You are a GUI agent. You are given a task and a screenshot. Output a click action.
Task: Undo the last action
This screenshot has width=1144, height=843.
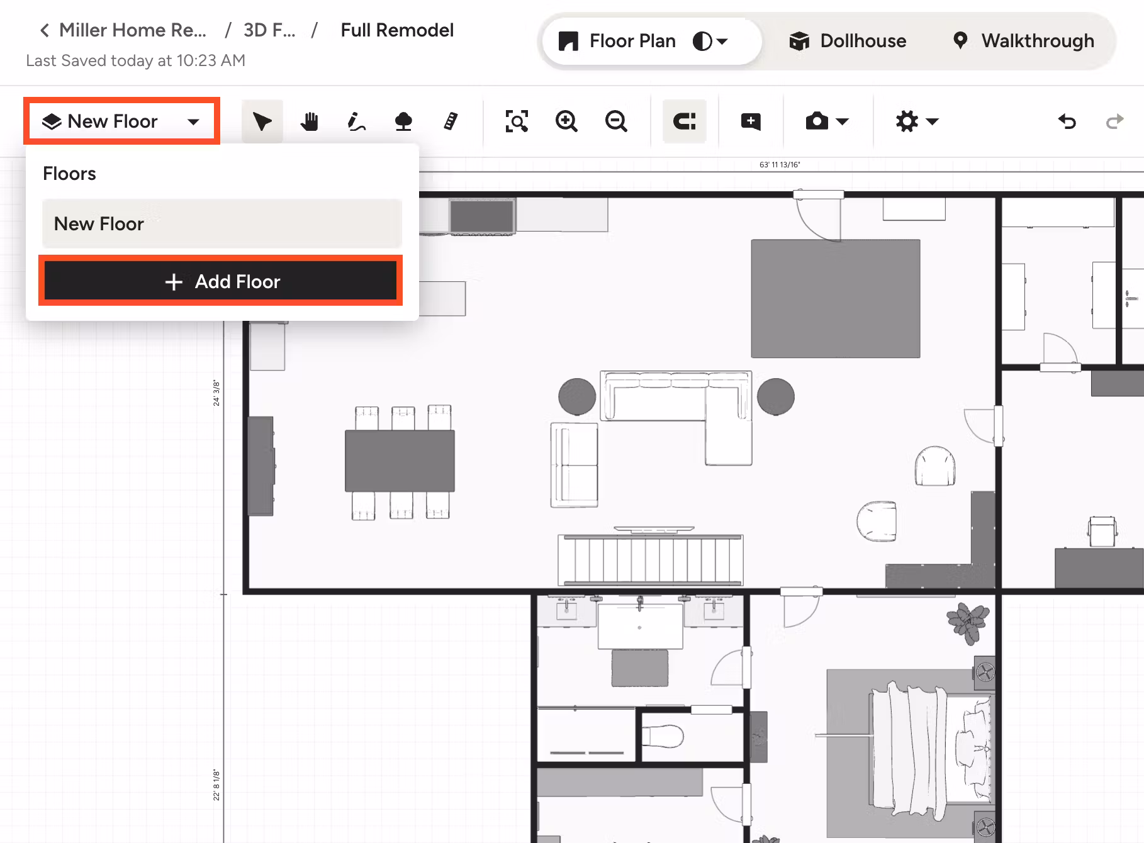pos(1067,121)
